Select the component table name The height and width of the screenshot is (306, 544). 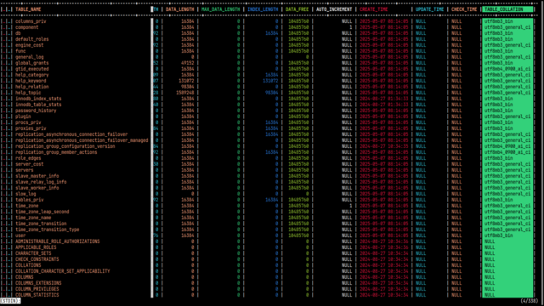26,27
